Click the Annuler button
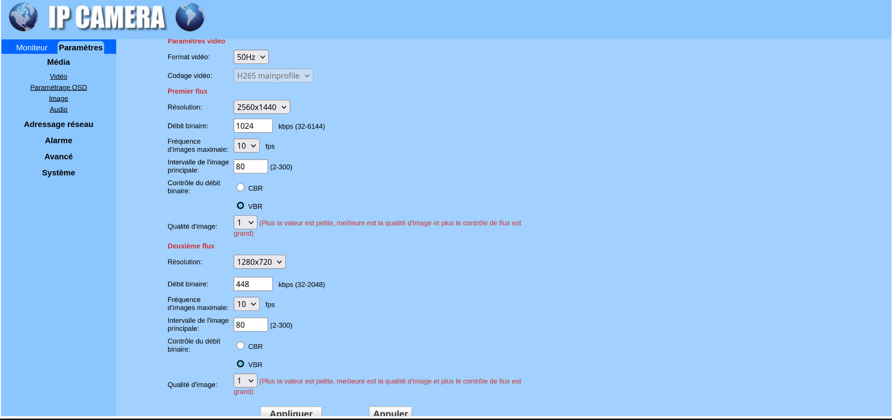This screenshot has width=892, height=420. [x=390, y=412]
